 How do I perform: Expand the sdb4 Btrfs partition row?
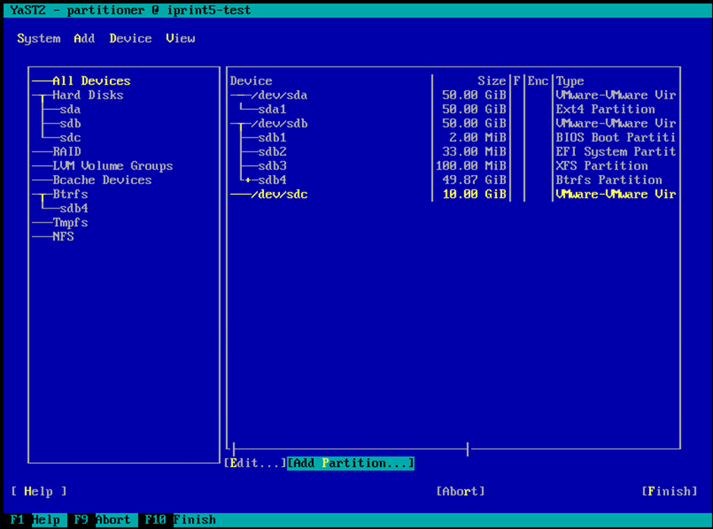tap(247, 180)
